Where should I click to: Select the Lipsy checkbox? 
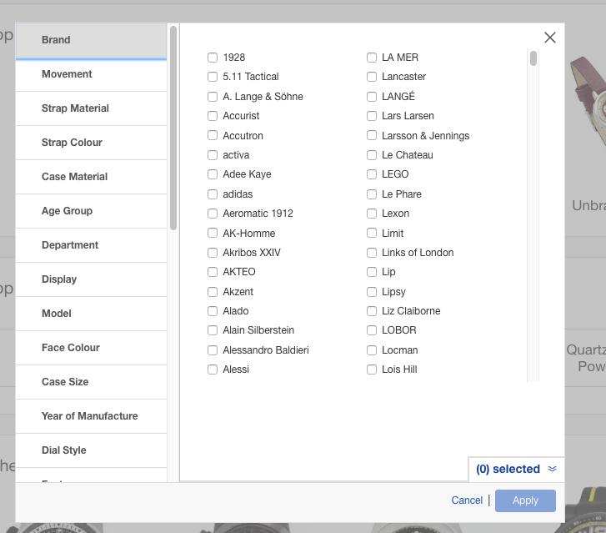point(372,292)
